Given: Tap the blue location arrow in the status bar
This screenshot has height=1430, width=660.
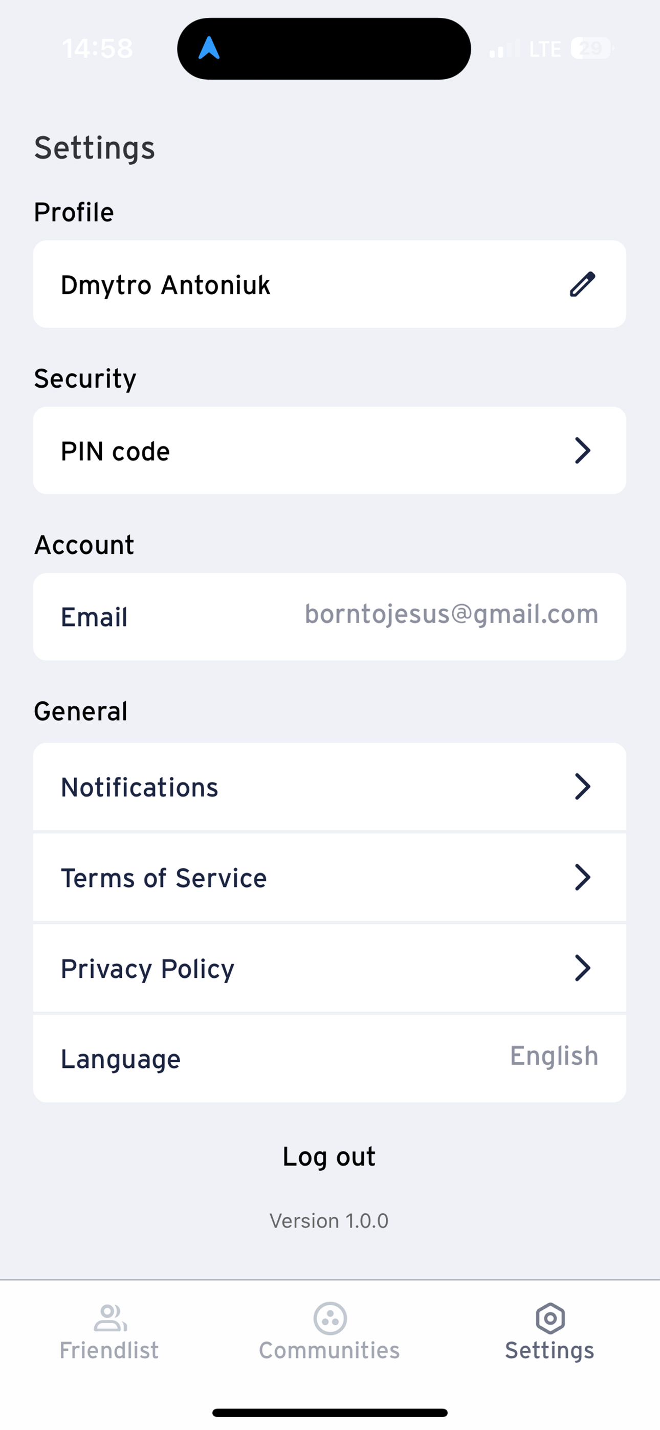Looking at the screenshot, I should pos(209,48).
